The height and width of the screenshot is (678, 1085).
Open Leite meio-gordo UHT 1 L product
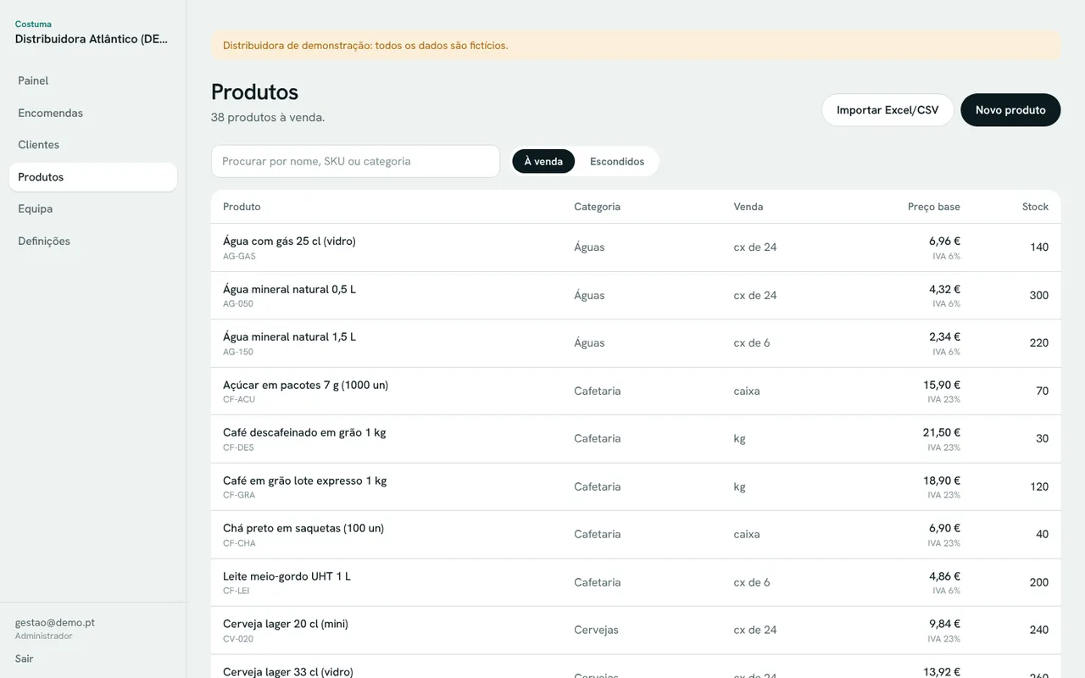287,576
